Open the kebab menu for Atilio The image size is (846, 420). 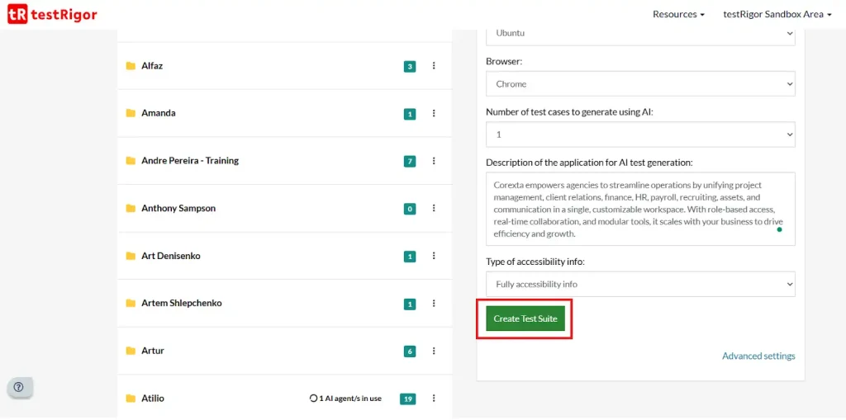[434, 398]
